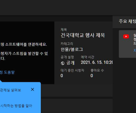Select the title 건국대학교 행사 제목
The height and width of the screenshot is (113, 136).
(x=83, y=35)
